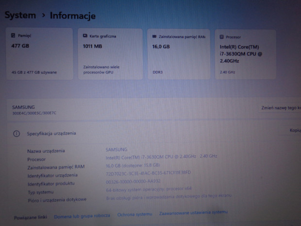
Task: Open Domena lub grupa robocza link
Action: coord(82,216)
